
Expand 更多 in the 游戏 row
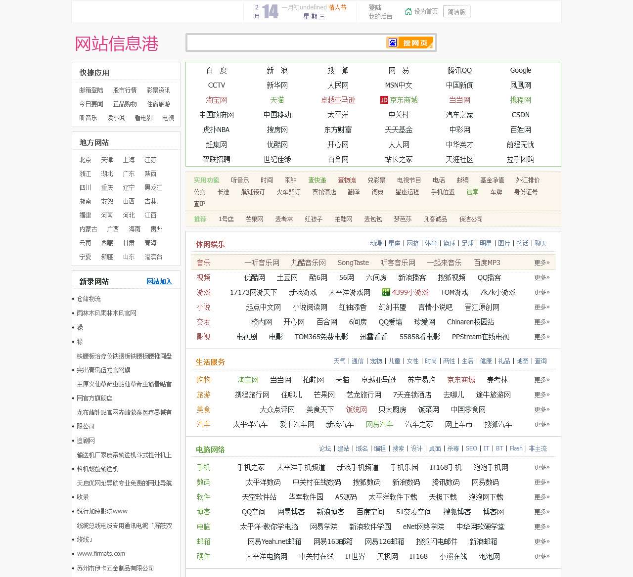pyautogui.click(x=542, y=292)
